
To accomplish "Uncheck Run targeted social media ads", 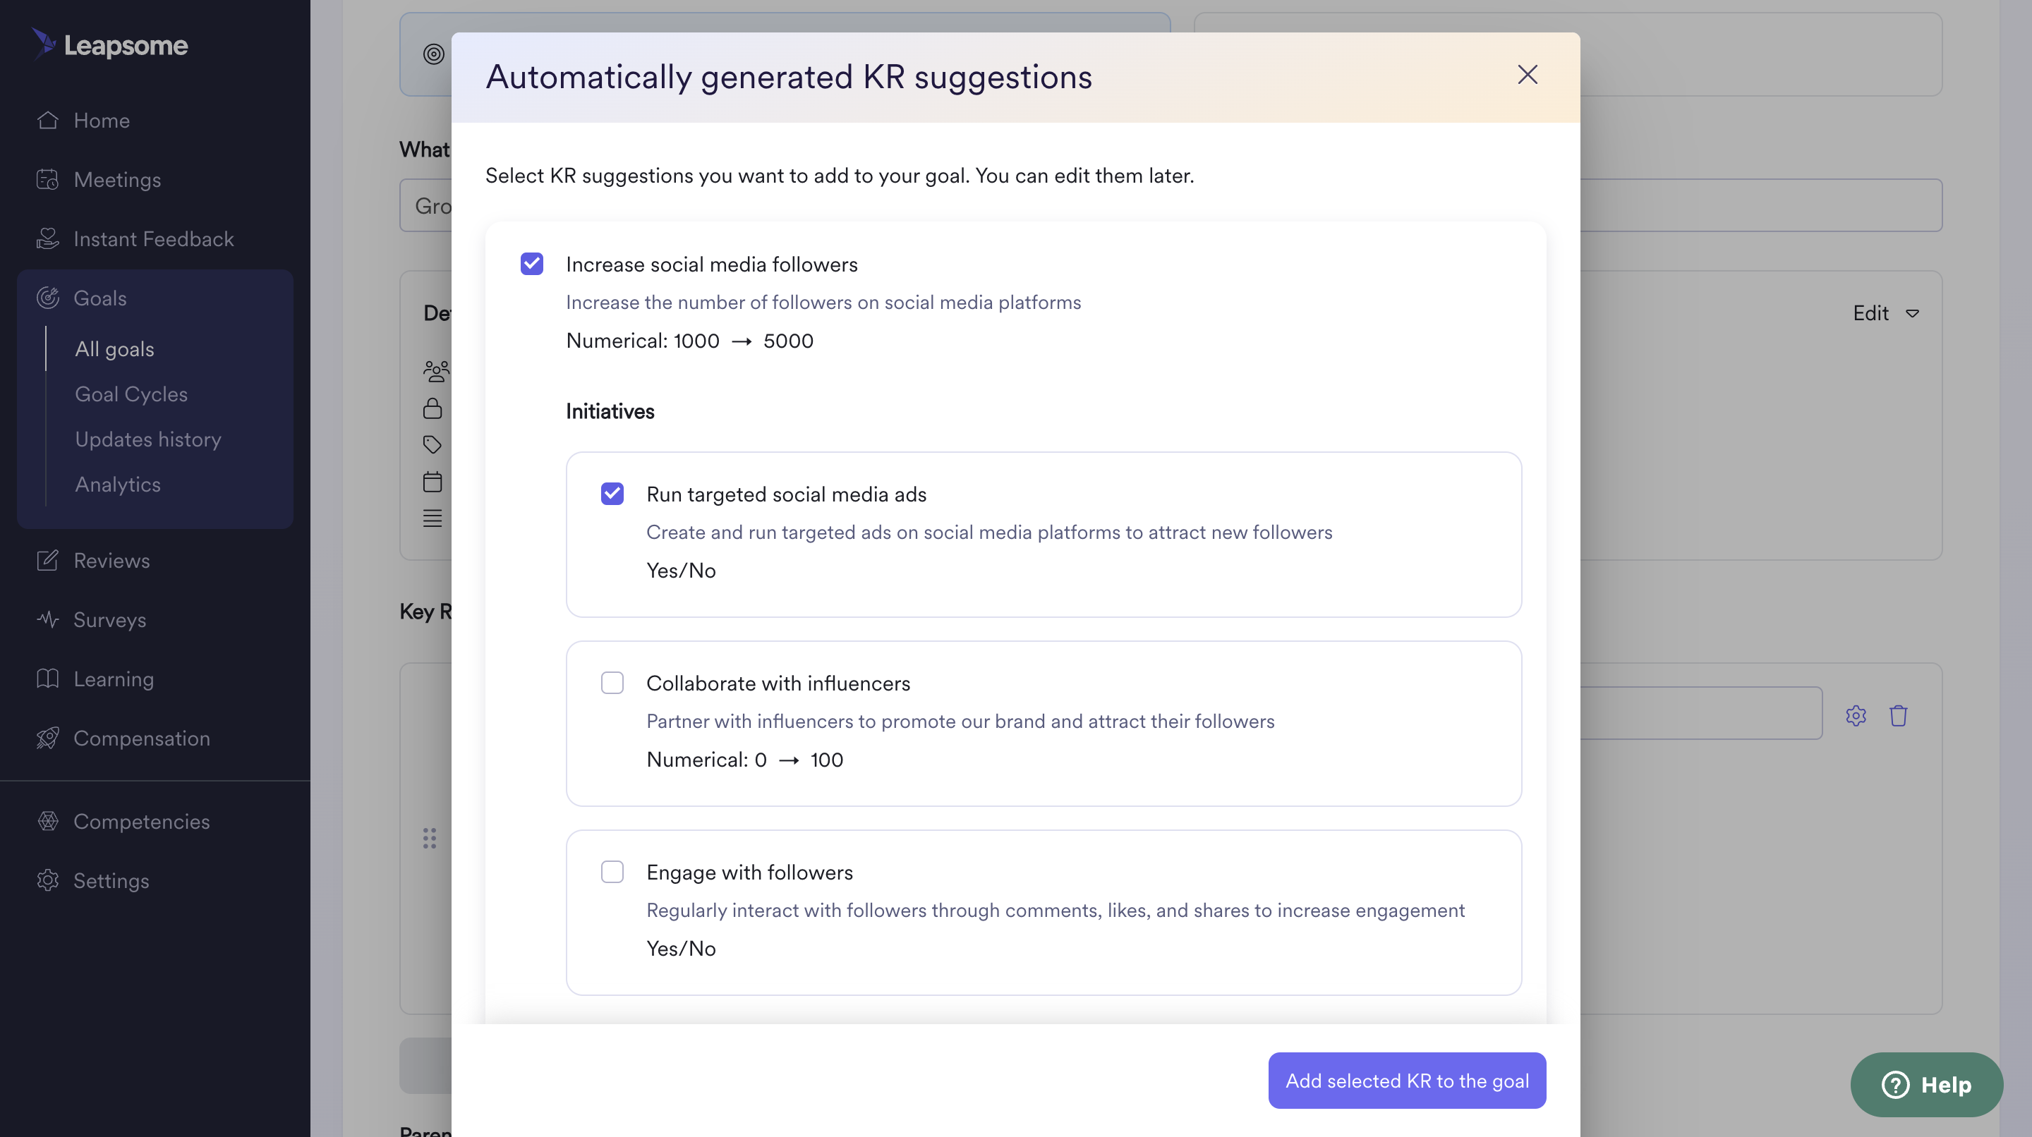I will [612, 494].
